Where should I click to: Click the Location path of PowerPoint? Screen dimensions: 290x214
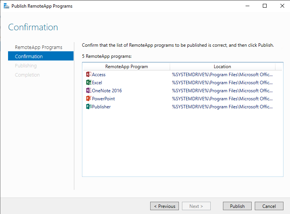coord(222,99)
